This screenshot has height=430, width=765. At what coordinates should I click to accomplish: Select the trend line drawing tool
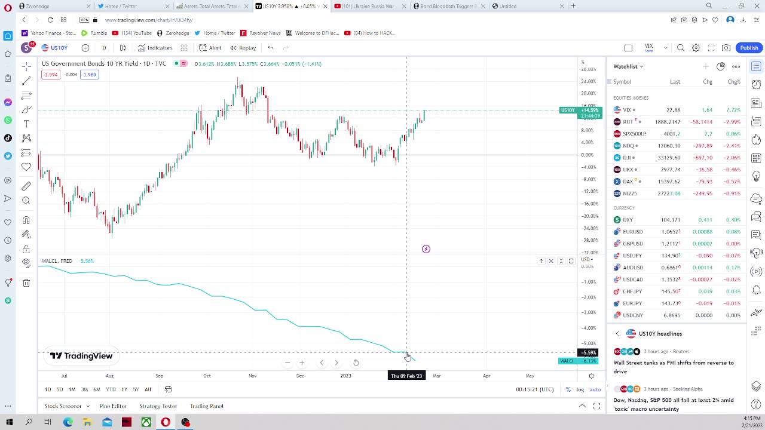point(26,81)
